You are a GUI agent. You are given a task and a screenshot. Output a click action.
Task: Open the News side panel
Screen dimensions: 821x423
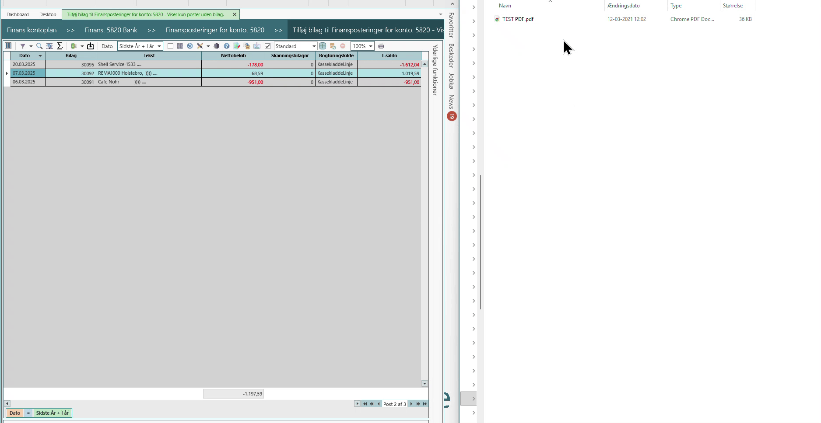coord(452,102)
